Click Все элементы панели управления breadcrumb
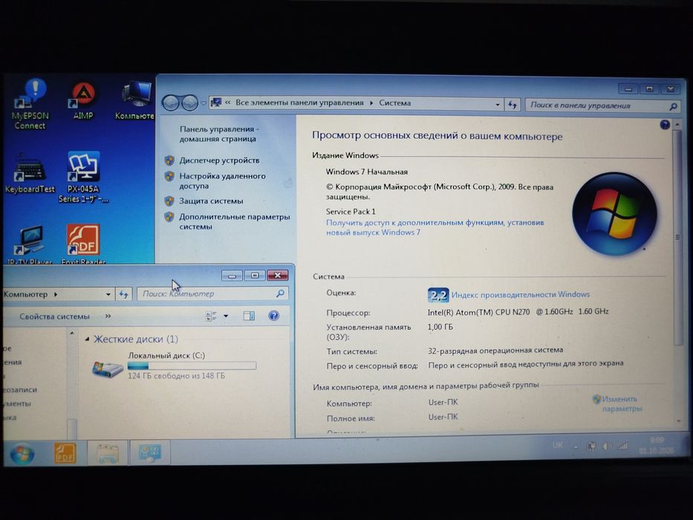The width and height of the screenshot is (693, 520). coord(299,103)
